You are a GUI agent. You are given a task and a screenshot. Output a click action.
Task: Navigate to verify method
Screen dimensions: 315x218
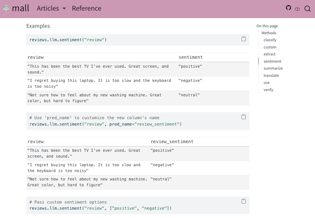click(x=268, y=90)
